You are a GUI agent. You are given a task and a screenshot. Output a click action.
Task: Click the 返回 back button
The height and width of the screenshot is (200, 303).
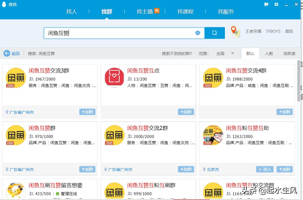click(12, 53)
